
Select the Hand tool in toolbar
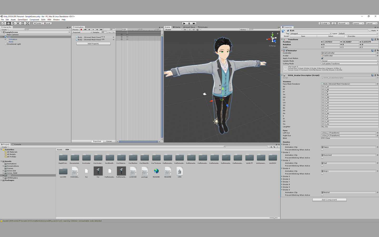tap(4, 23)
